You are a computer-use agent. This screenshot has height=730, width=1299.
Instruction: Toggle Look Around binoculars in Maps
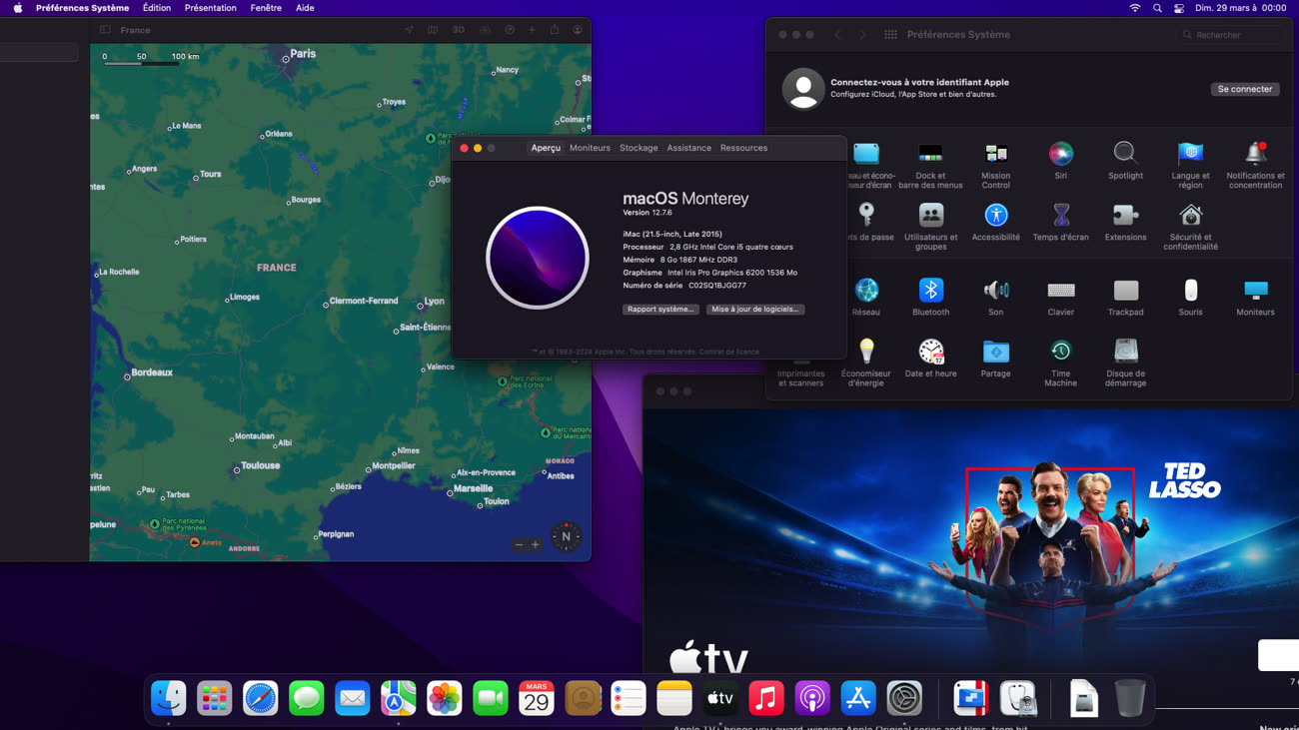point(485,30)
